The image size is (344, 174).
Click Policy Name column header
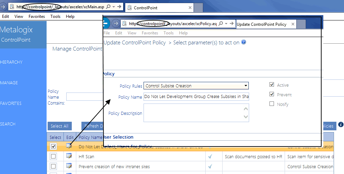tap(90, 137)
